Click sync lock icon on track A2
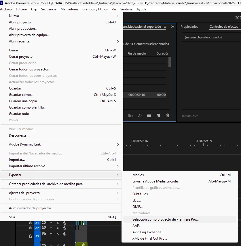This screenshot has width=241, height=246. click(x=44, y=228)
